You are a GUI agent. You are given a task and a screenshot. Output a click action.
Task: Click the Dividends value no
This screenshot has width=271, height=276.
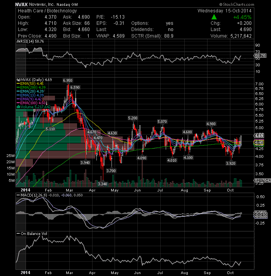(171, 29)
